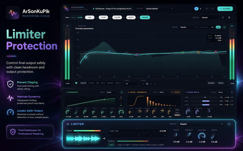Image resolution: width=243 pixels, height=151 pixels.
Task: Toggle the EQ band enable dot
Action: pos(76,83)
